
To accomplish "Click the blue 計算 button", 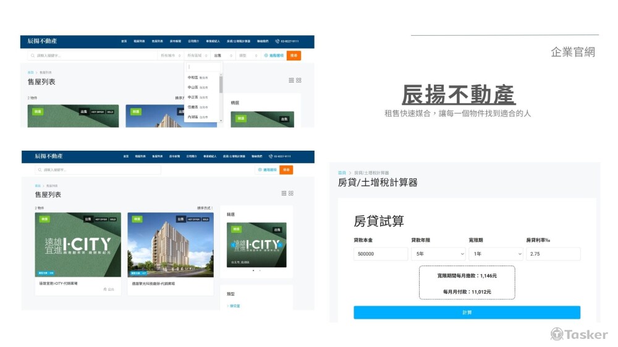I will pos(467,312).
